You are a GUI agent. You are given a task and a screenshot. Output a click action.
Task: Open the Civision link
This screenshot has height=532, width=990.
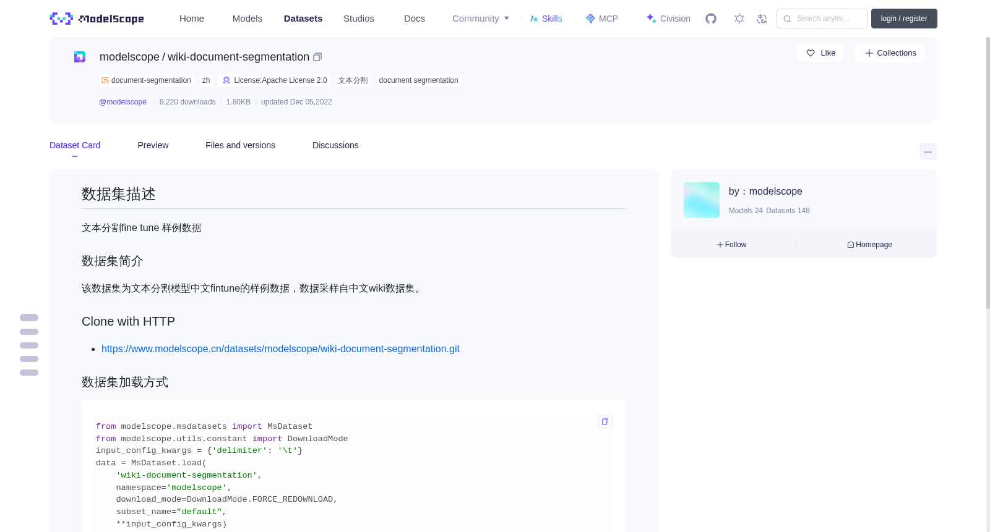668,19
